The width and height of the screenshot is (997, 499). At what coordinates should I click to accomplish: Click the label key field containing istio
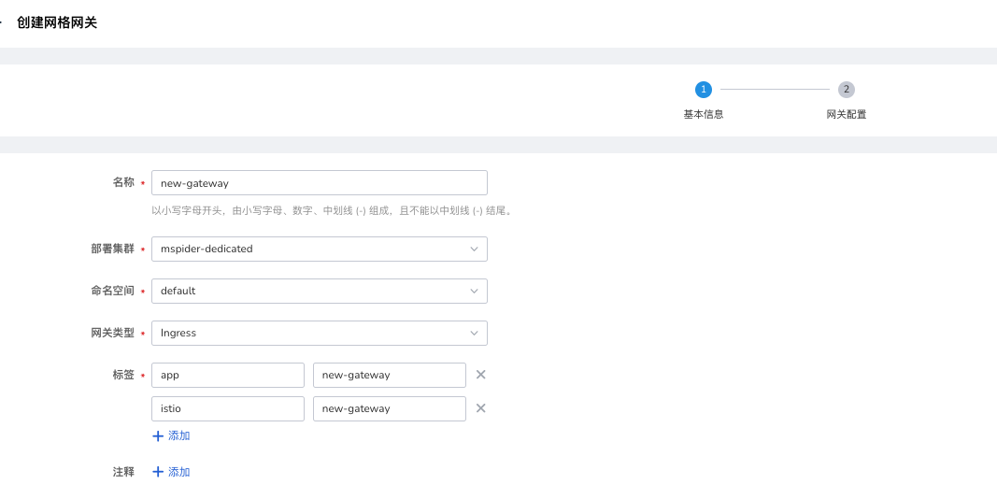point(227,408)
